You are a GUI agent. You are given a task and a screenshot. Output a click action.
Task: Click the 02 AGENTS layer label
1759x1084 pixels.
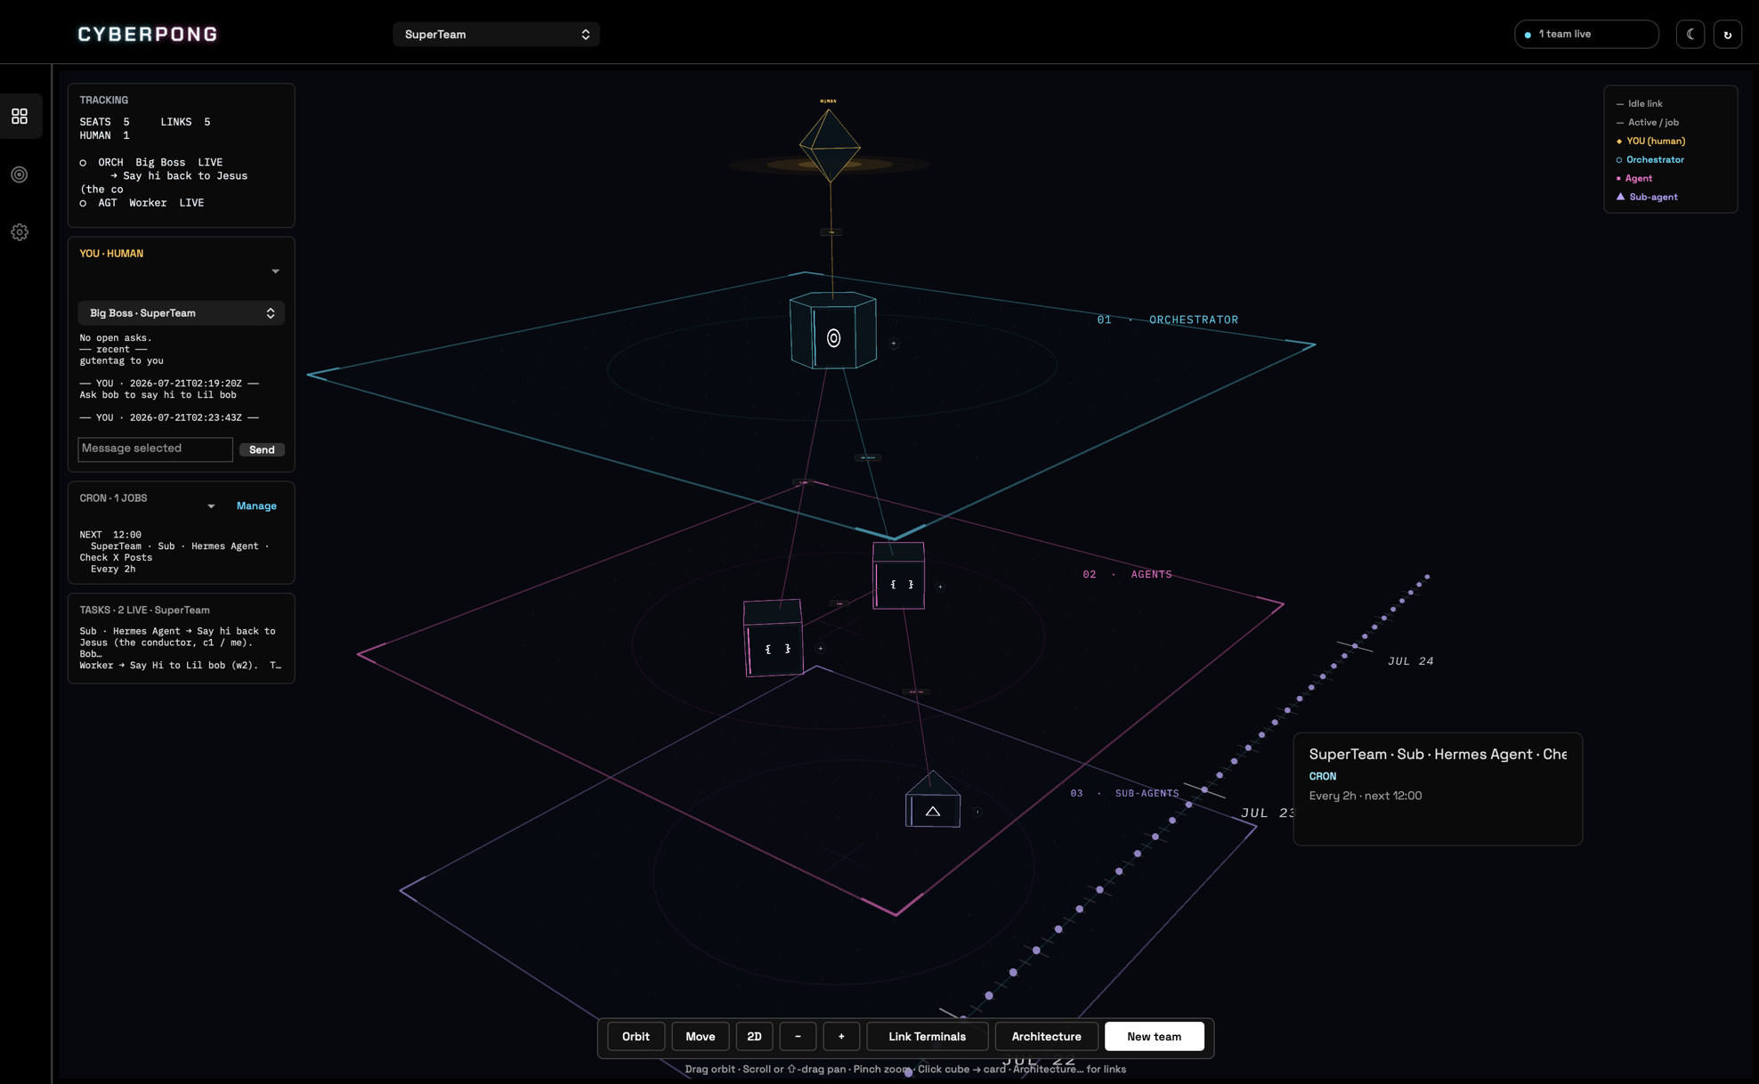(x=1127, y=575)
